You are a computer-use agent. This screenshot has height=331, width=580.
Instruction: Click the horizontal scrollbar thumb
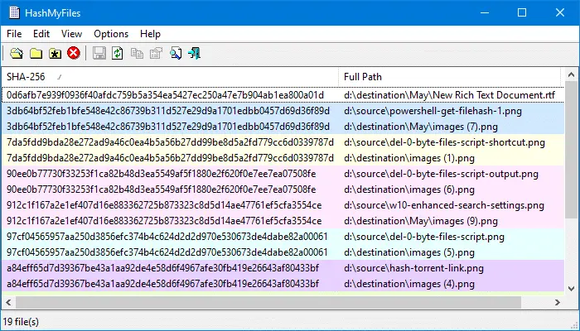tap(268, 303)
